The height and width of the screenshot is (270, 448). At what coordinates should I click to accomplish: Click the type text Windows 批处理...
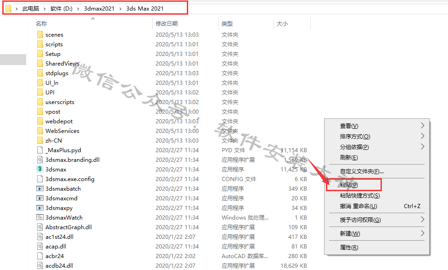(x=245, y=217)
